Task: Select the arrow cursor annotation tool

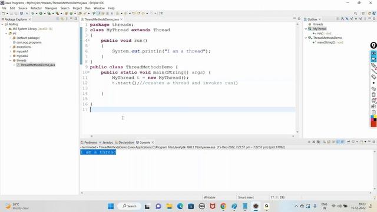Action: [x=373, y=59]
